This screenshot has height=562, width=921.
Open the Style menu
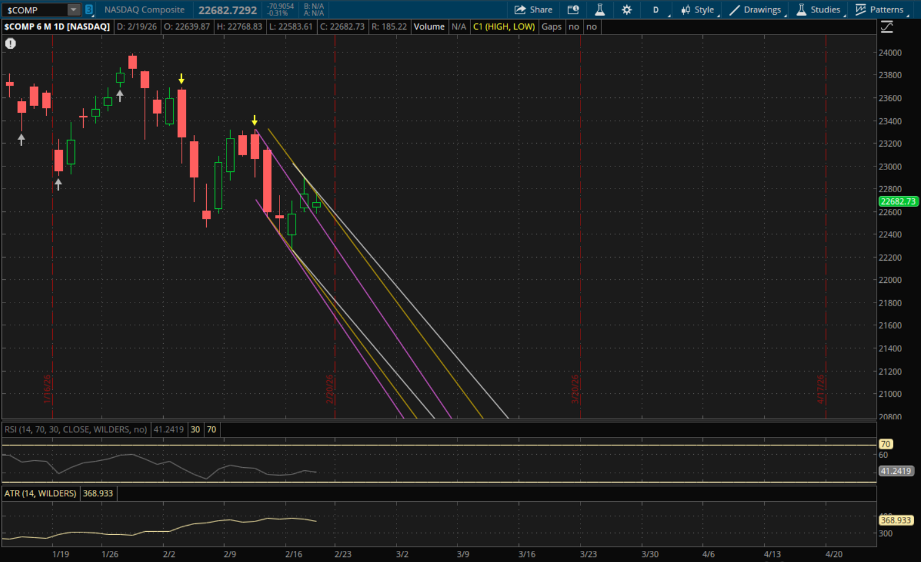click(x=698, y=10)
